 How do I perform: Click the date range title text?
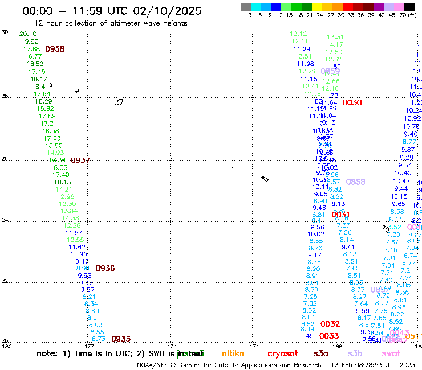[112, 11]
